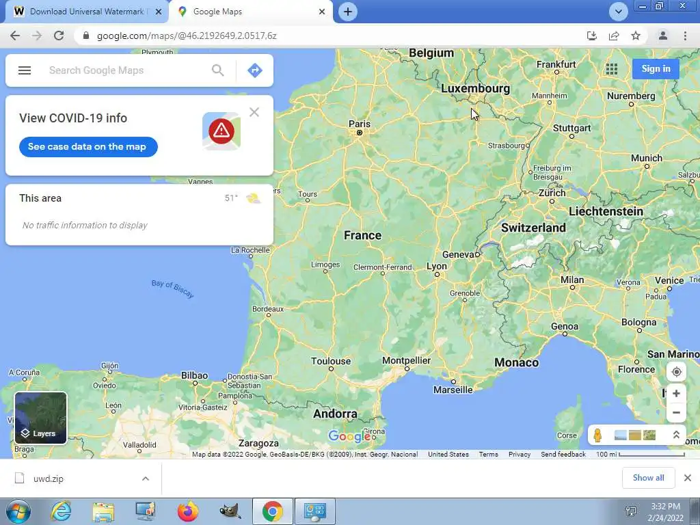Click the Privacy link

pos(520,454)
